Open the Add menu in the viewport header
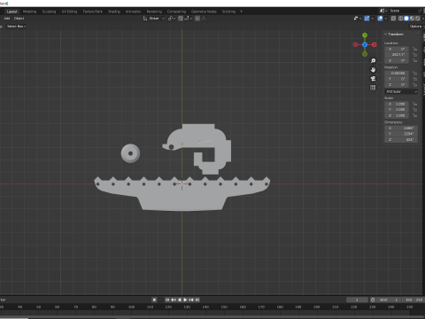 (7, 19)
